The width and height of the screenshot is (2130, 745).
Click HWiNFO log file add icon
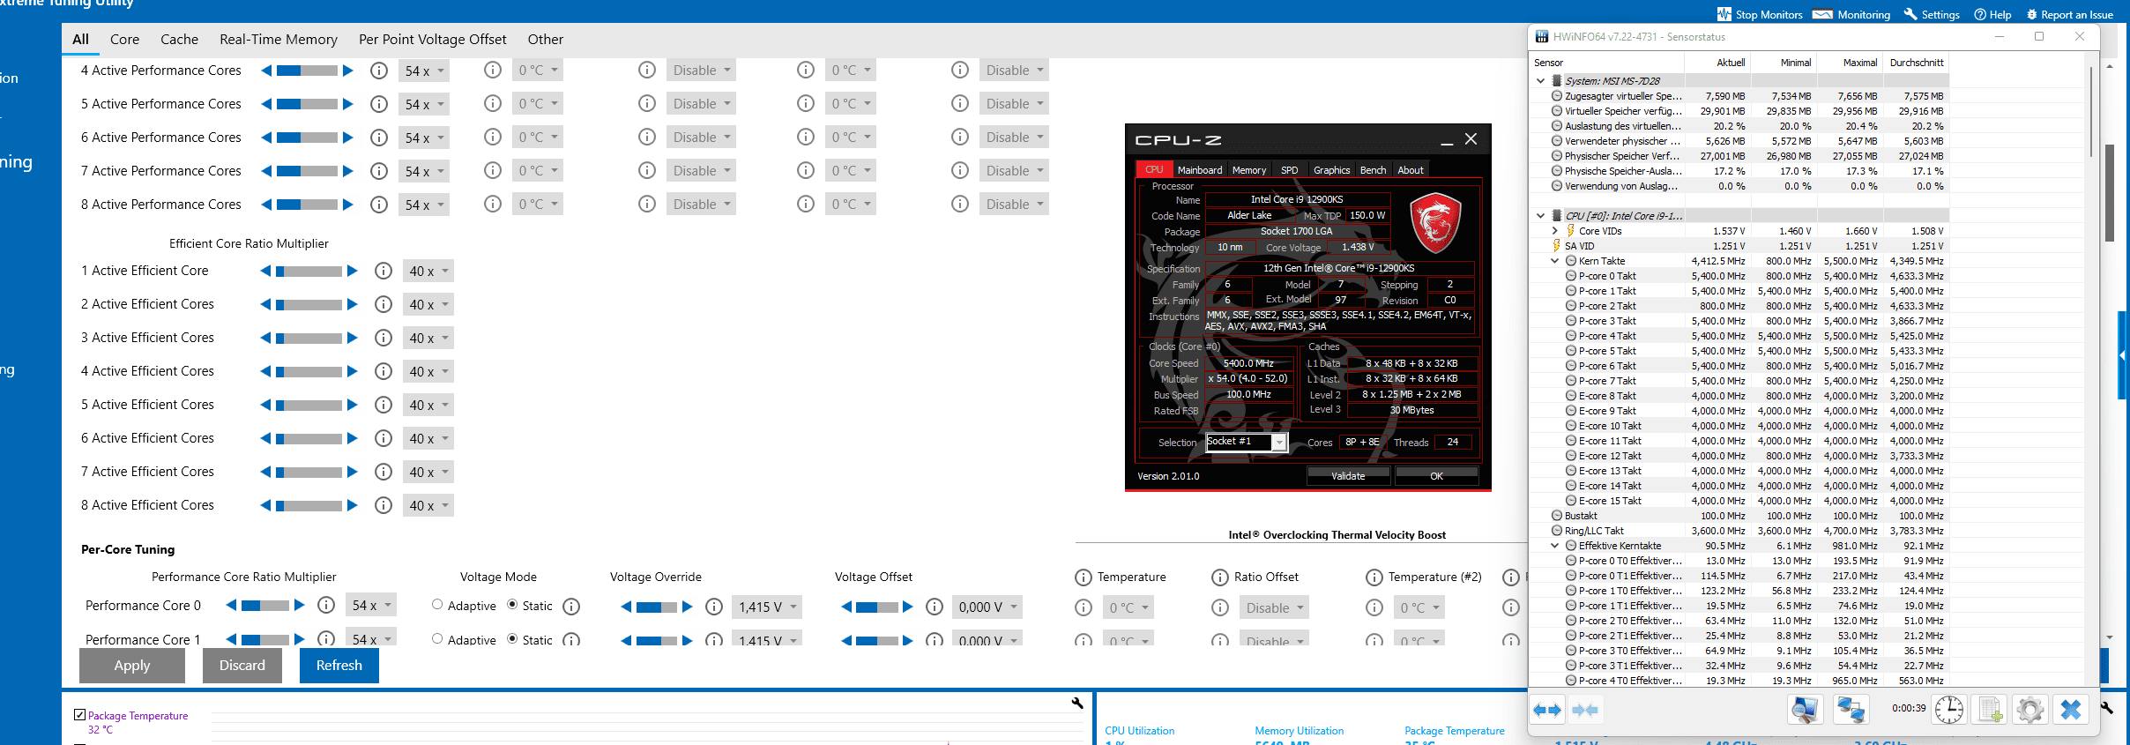click(1991, 710)
